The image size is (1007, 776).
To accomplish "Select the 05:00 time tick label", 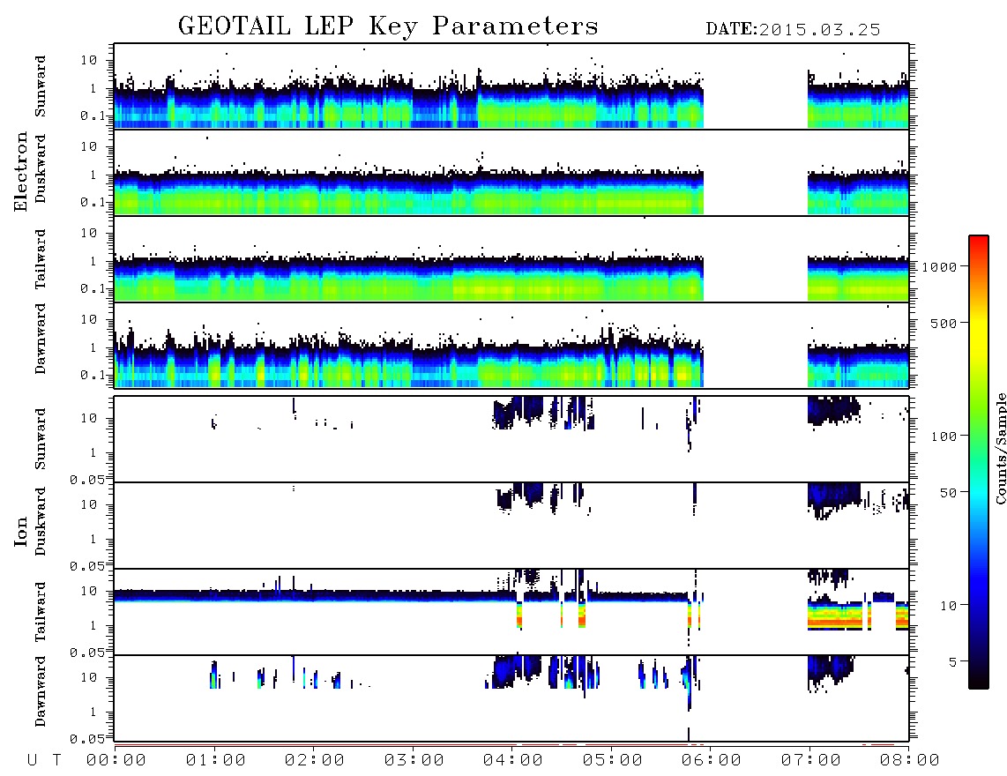I will tap(613, 761).
